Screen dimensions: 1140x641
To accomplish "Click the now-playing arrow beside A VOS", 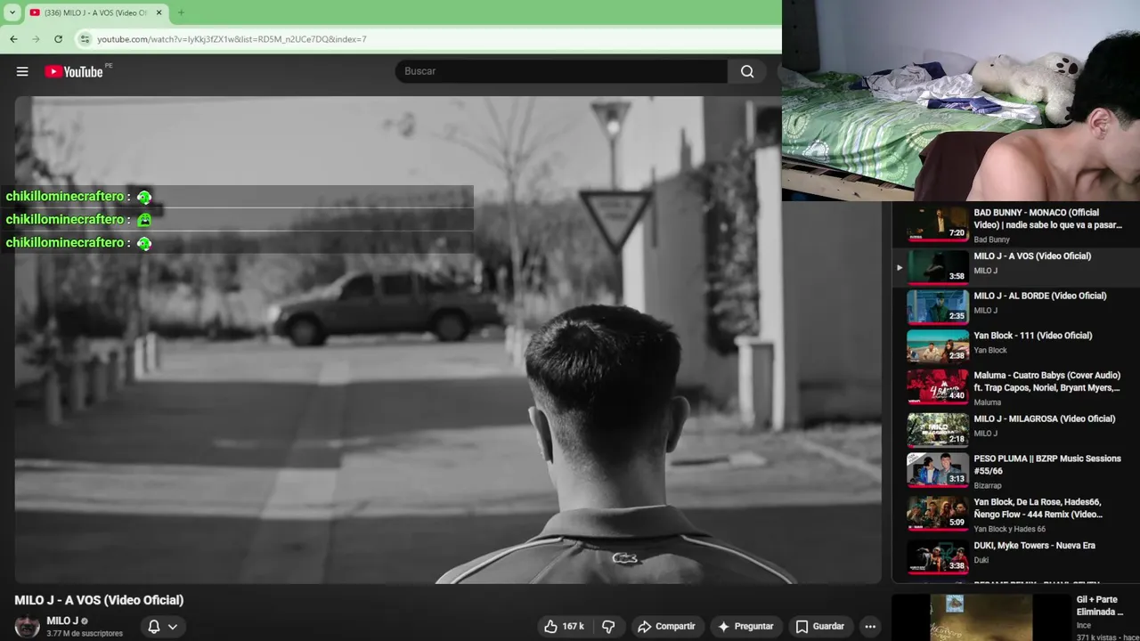I will click(x=900, y=267).
